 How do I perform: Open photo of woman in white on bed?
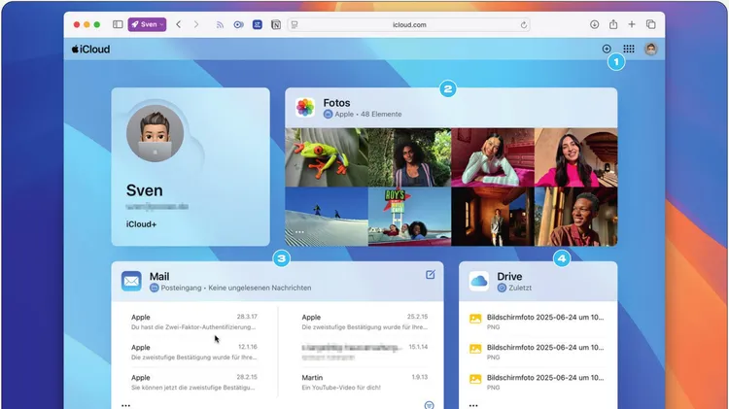(493, 157)
